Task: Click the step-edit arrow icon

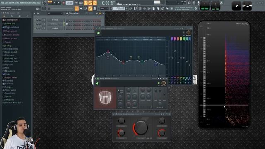Action: [x=81, y=8]
